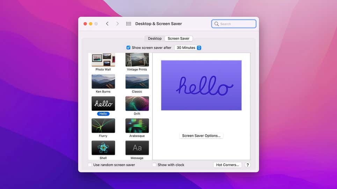Switch to the Screen Saver tab
The height and width of the screenshot is (189, 337).
(x=178, y=39)
